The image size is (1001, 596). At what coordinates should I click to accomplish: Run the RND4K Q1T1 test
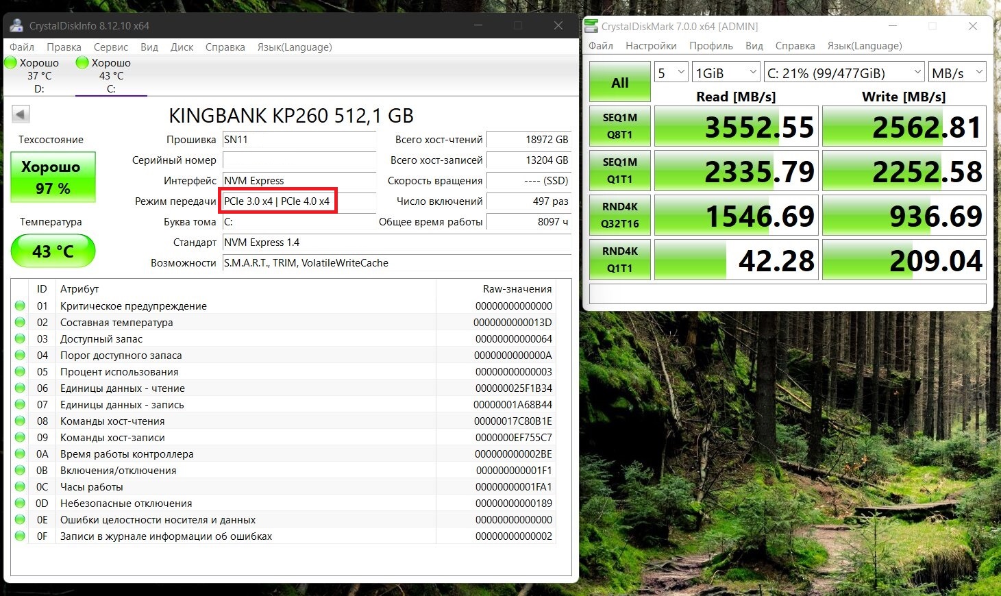(620, 260)
